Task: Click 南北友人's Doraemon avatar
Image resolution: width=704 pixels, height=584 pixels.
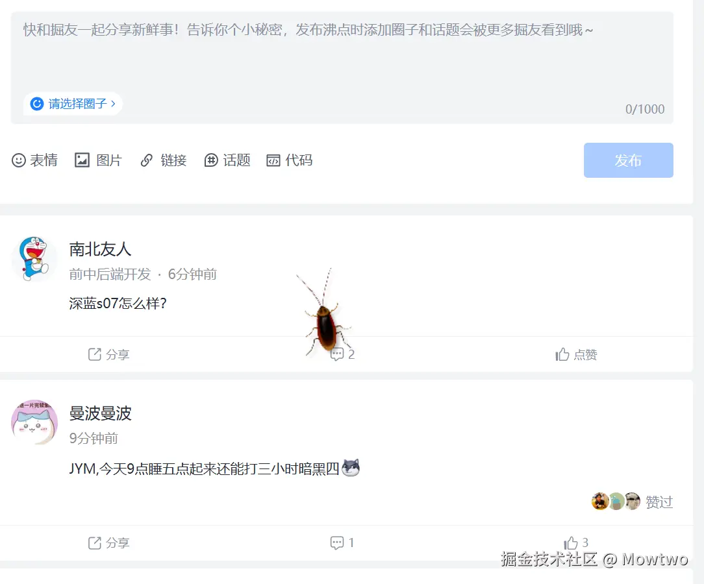Action: pos(34,258)
